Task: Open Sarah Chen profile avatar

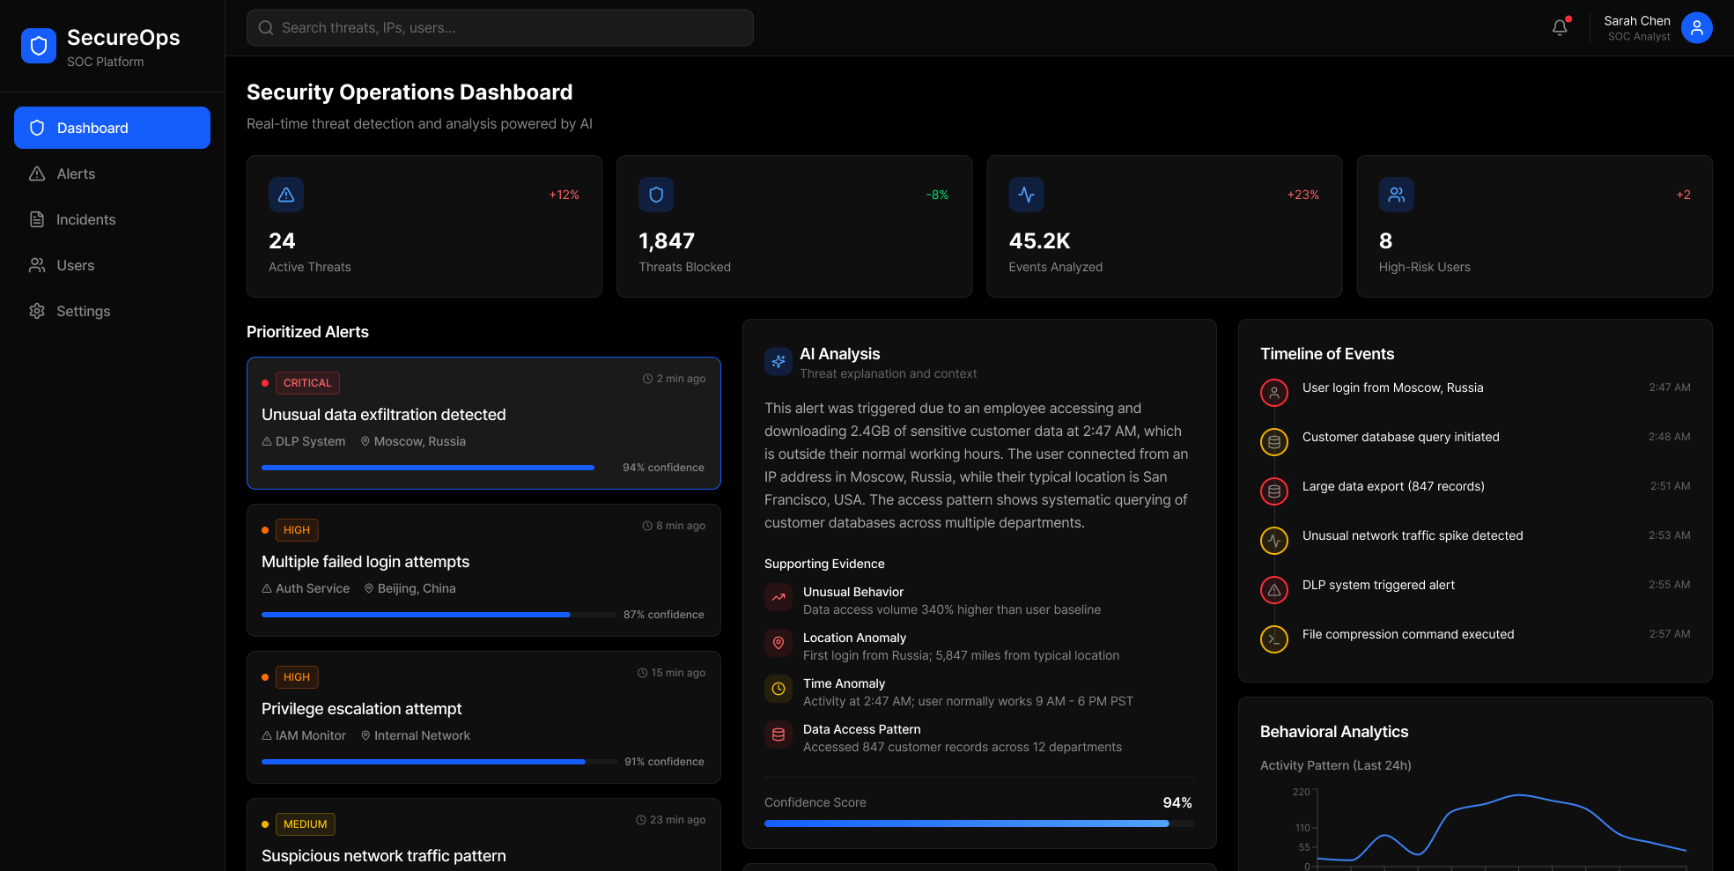Action: tap(1696, 27)
